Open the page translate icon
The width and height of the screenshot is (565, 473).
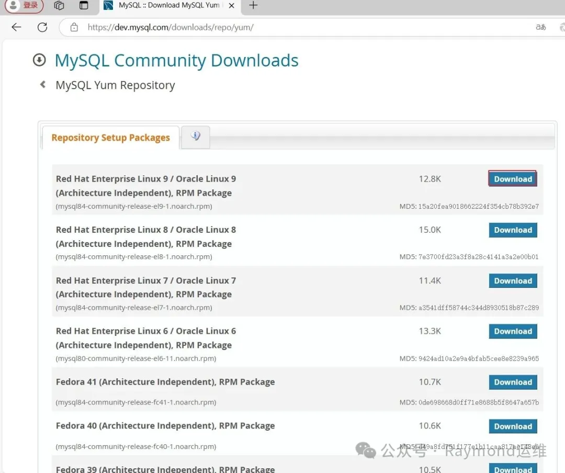541,27
